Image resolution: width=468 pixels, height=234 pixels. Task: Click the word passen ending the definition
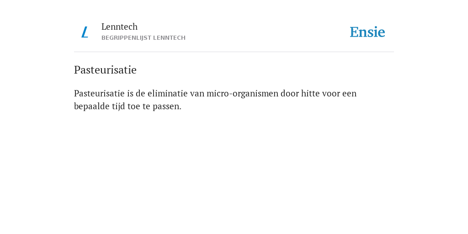[167, 107]
